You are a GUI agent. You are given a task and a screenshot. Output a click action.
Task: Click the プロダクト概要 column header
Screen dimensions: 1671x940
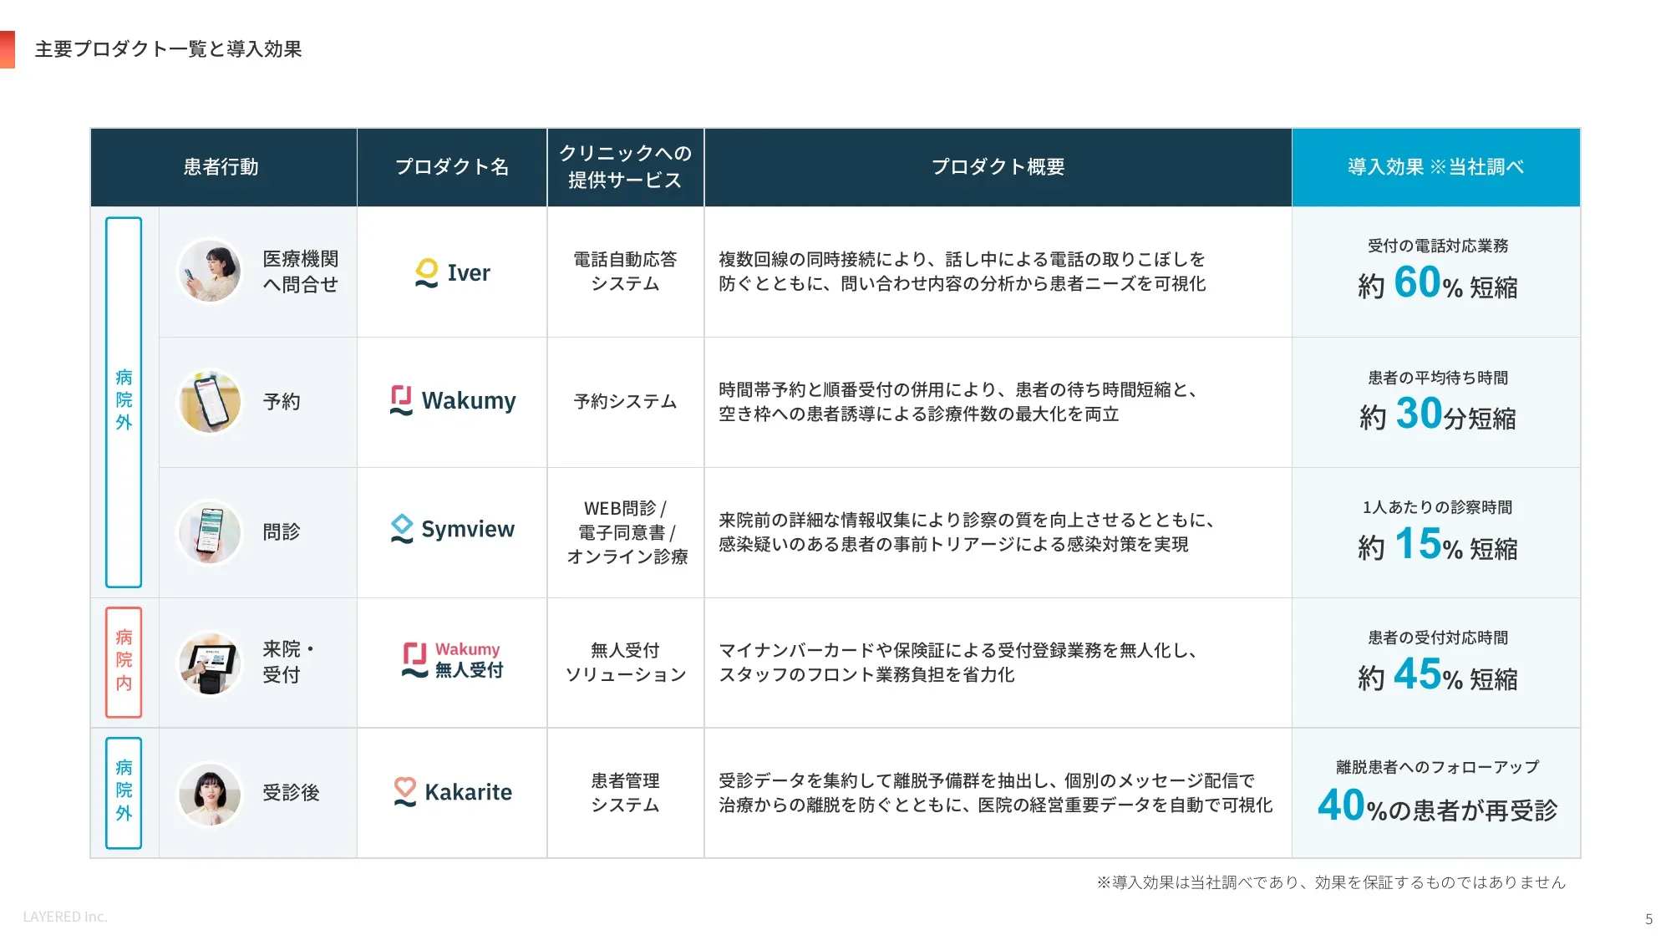coord(998,167)
